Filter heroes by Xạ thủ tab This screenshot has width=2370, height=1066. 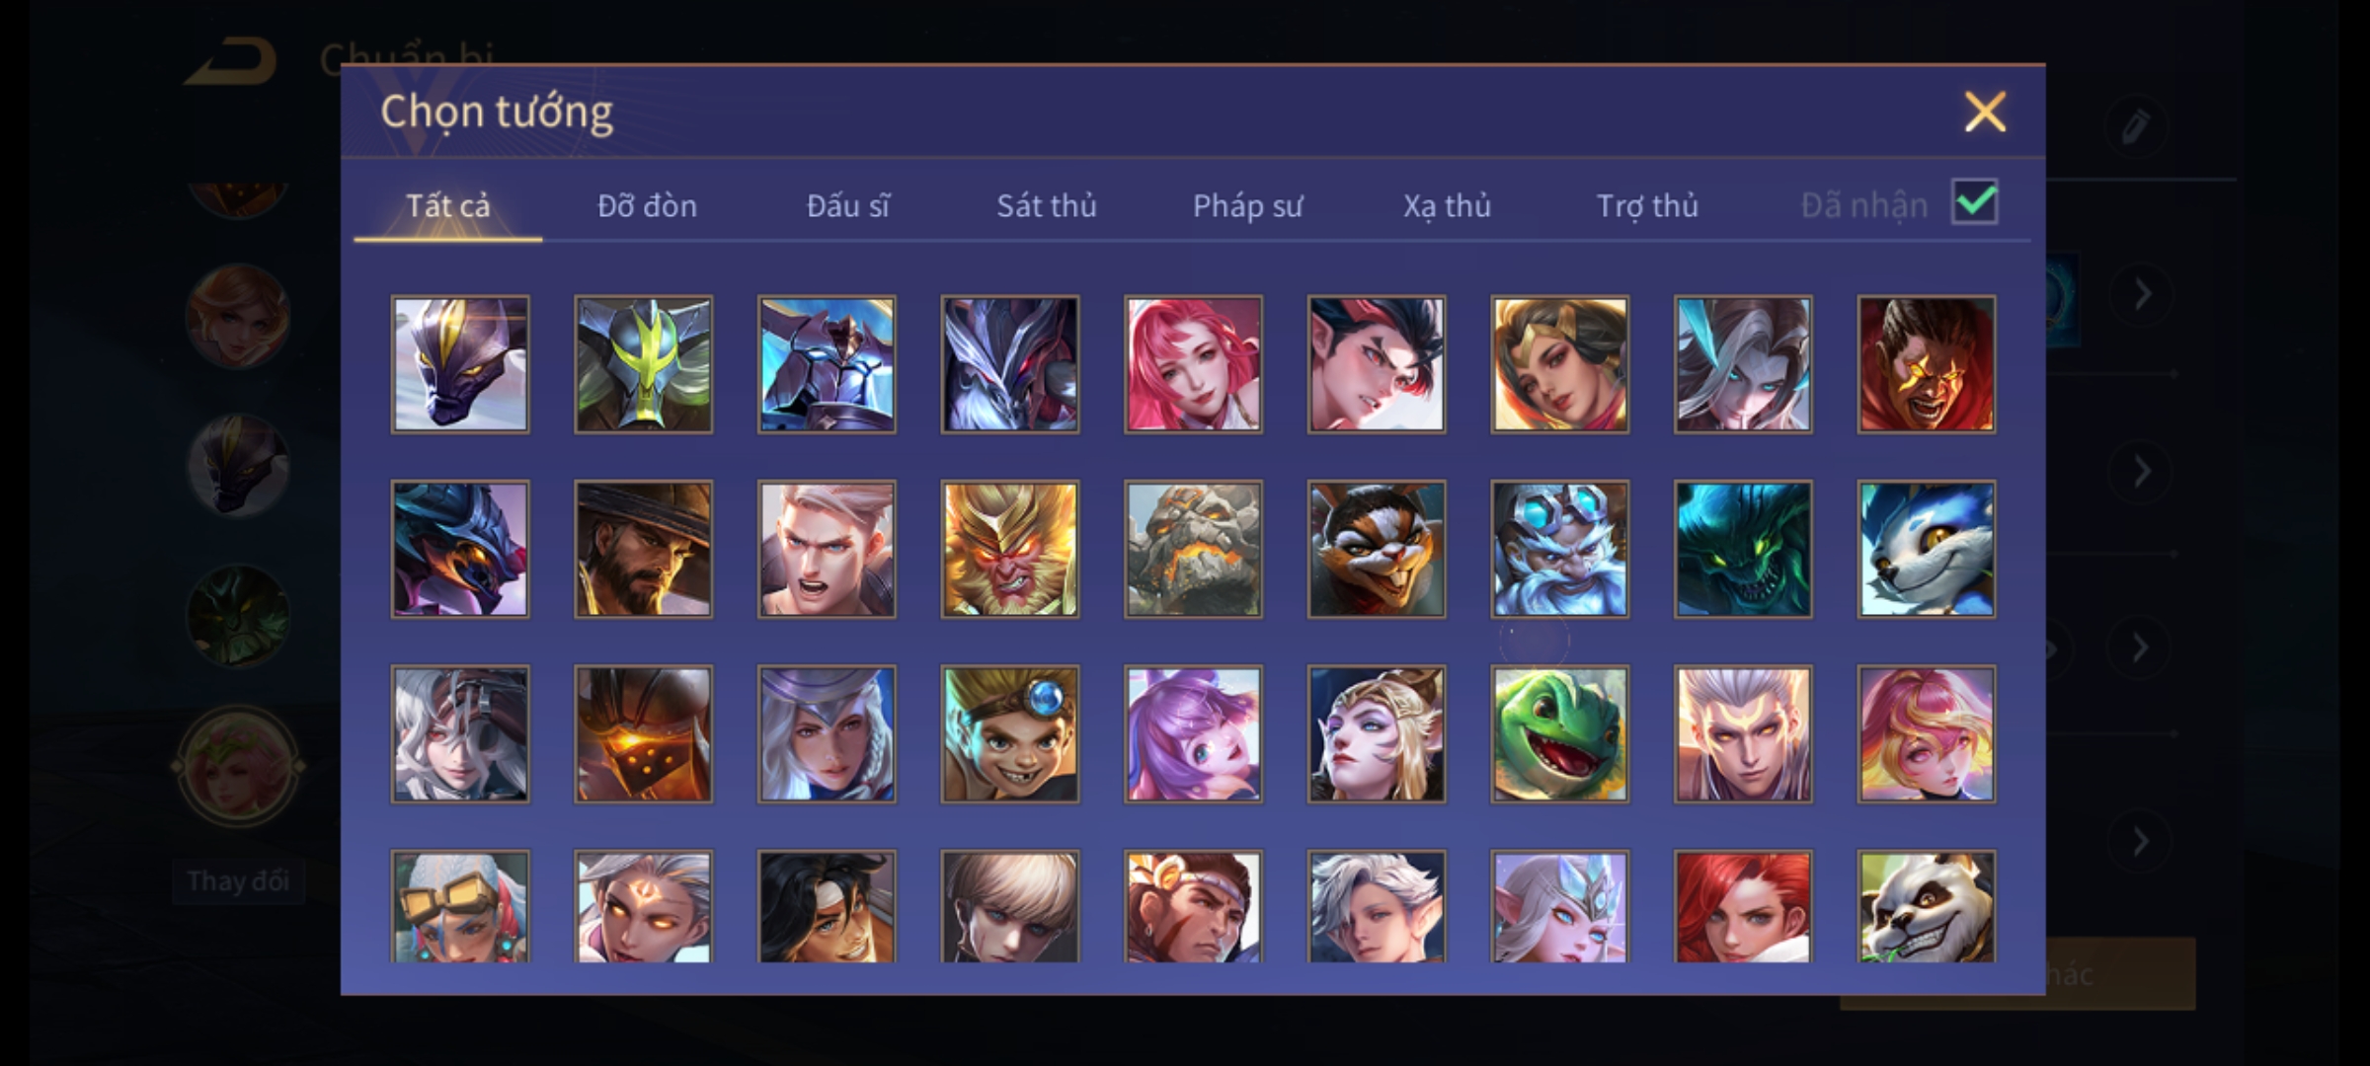(1447, 205)
